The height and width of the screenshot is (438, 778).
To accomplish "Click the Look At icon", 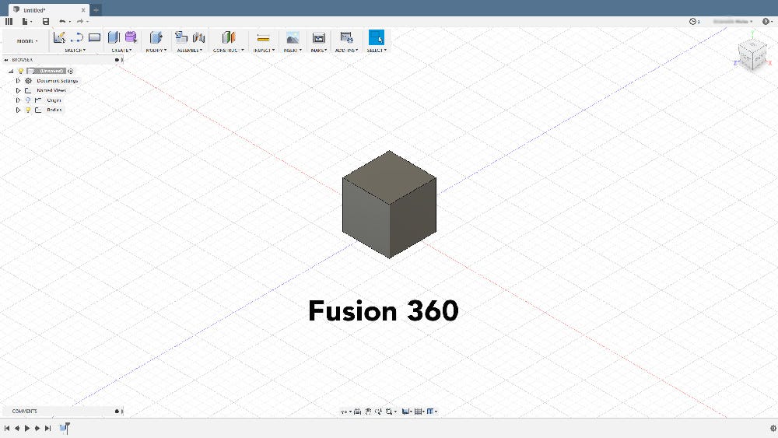I will coord(357,412).
